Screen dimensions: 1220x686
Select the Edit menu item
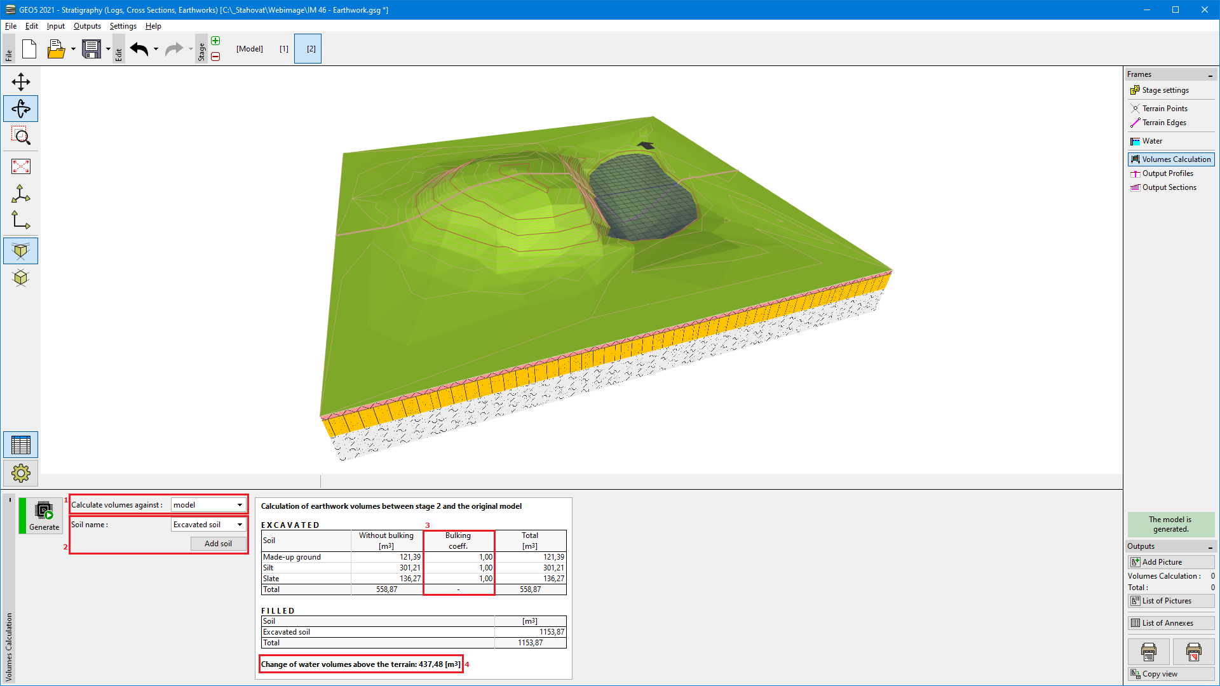tap(31, 26)
